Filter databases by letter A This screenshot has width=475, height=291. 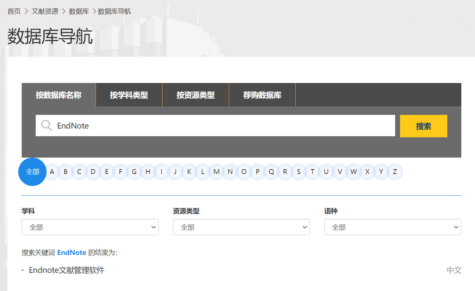tap(52, 172)
